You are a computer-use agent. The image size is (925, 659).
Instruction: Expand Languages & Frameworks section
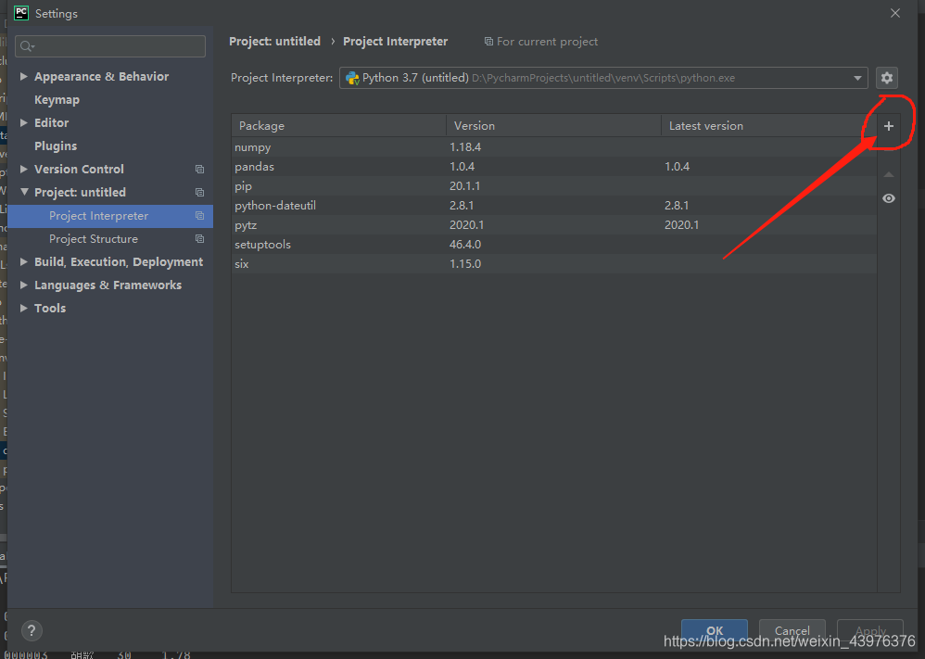[x=23, y=285]
